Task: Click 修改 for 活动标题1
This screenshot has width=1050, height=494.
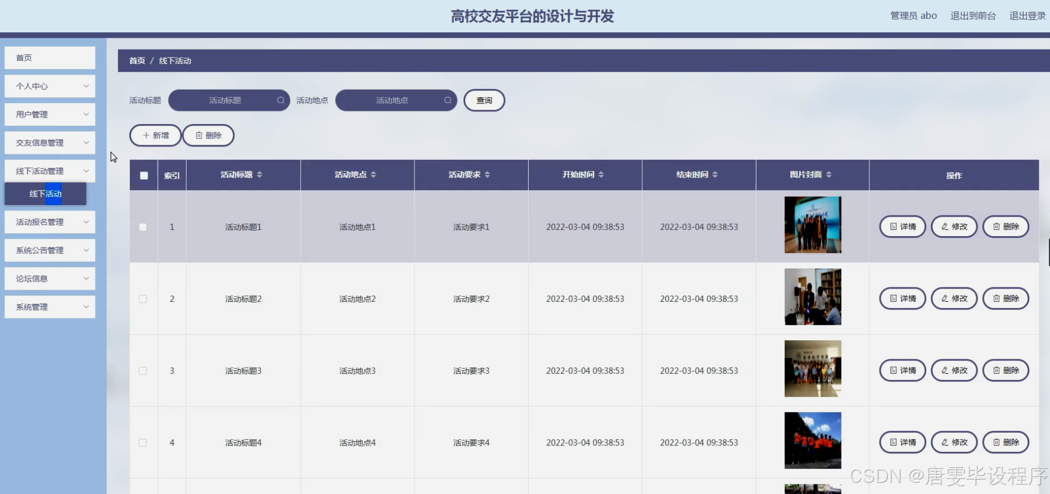Action: pos(954,227)
